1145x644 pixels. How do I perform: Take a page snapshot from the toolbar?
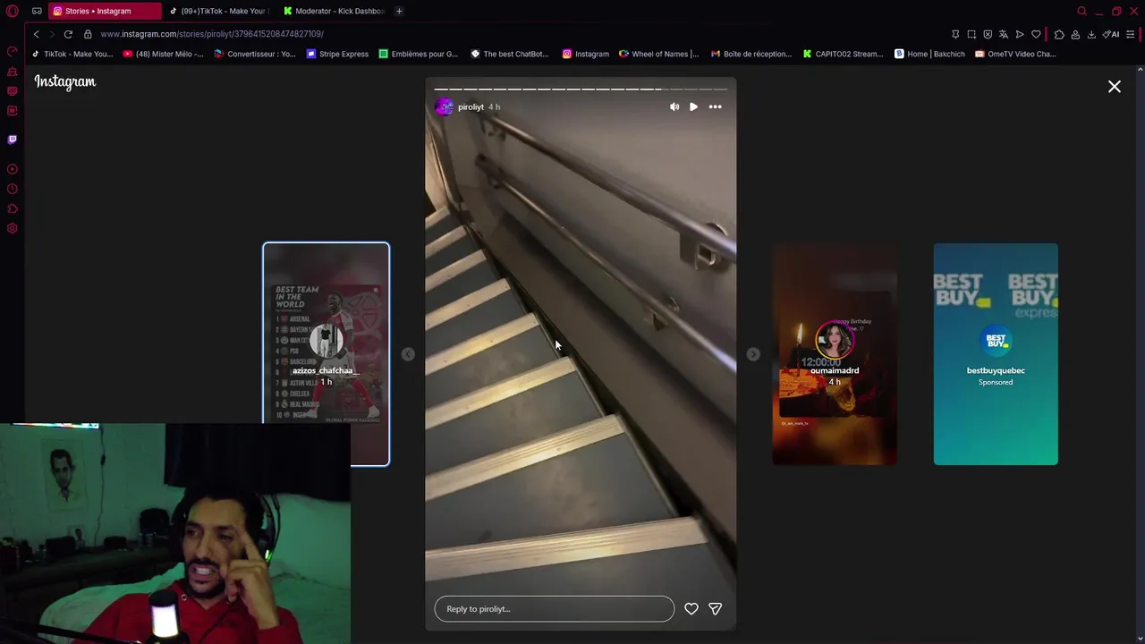971,34
